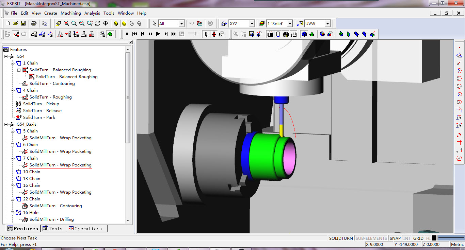Viewport: 465px width, 250px height.
Task: Click the feature tree vertical scrollbar
Action: click(128, 135)
